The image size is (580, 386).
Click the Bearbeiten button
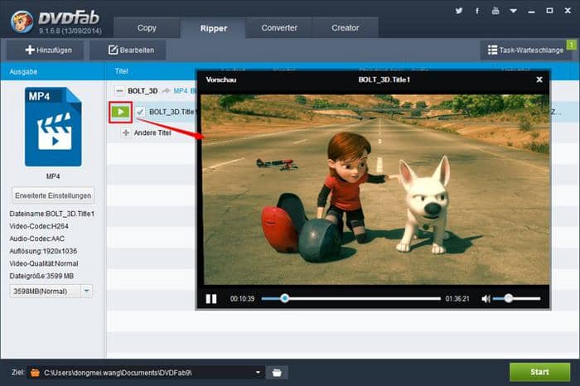tap(128, 50)
